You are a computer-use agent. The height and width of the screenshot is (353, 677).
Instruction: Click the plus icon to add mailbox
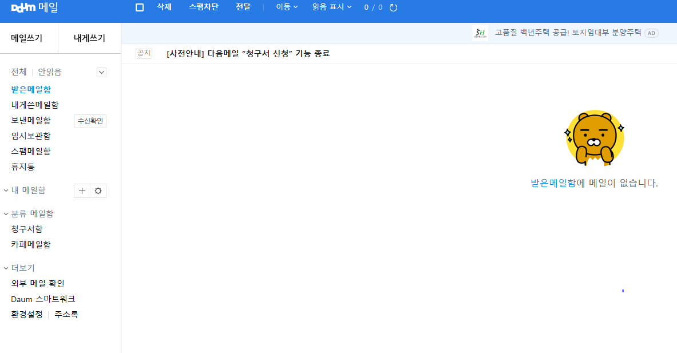point(82,191)
